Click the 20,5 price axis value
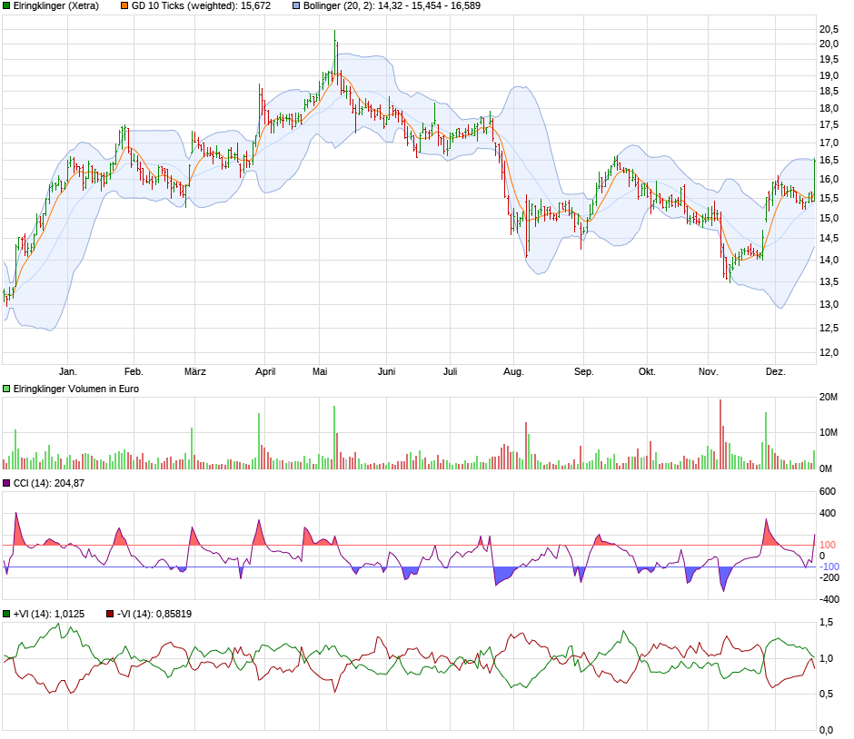This screenshot has height=739, width=854. point(829,28)
